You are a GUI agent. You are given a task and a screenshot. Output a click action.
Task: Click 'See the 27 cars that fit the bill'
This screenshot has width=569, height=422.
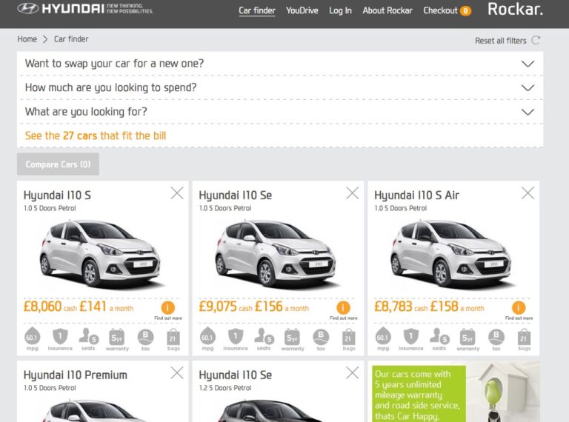coord(96,135)
